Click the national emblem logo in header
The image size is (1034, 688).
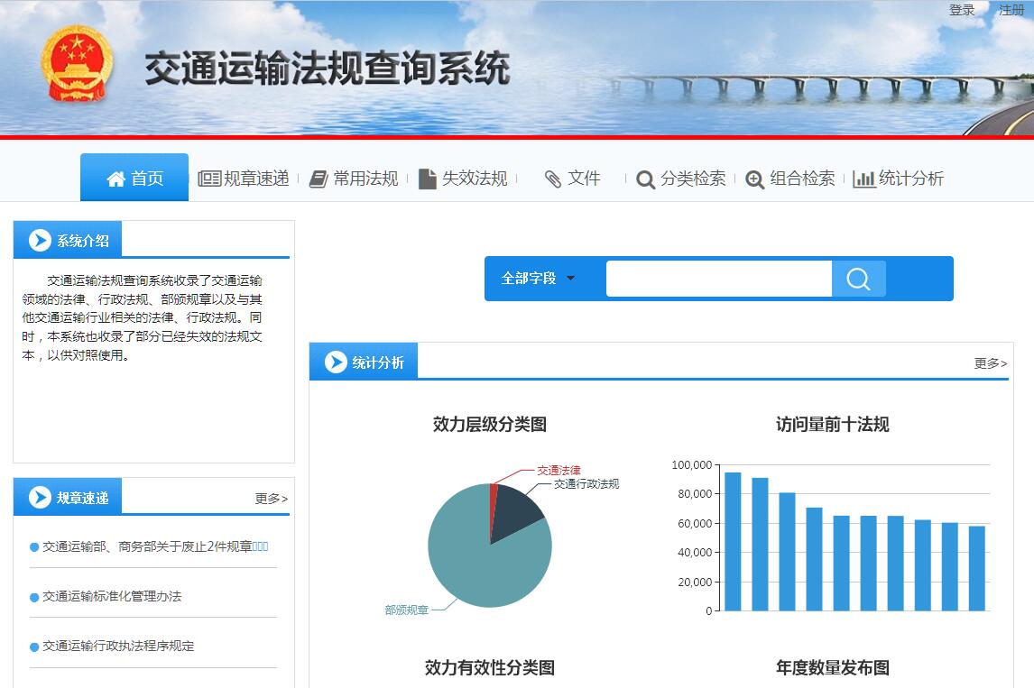(x=77, y=65)
